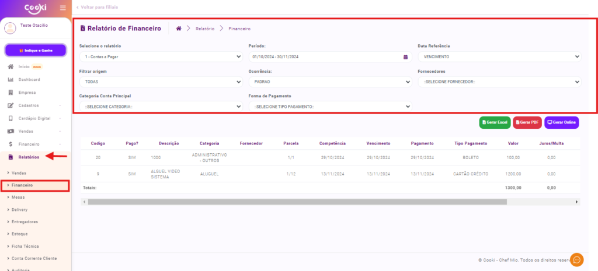
Task: Open Dashboard from the sidebar icon
Action: pos(11,79)
